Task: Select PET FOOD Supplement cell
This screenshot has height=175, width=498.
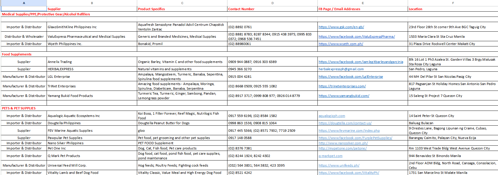Action: click(x=182, y=143)
